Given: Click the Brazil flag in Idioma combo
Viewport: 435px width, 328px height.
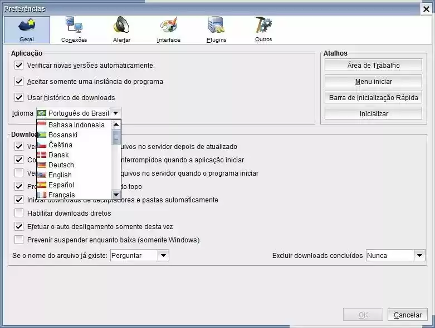Looking at the screenshot, I should click(42, 113).
